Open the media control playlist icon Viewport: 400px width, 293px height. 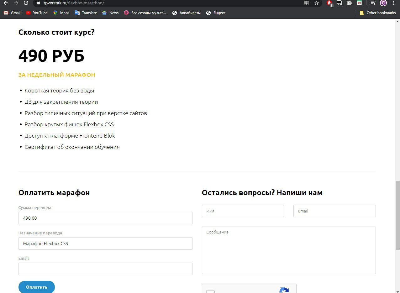point(373,3)
